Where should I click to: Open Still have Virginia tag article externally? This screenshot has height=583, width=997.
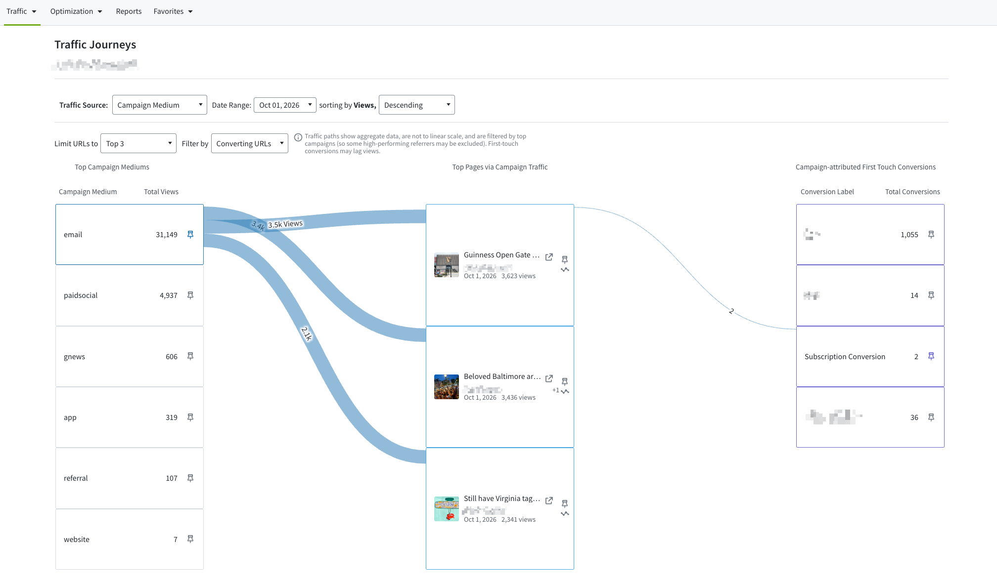[x=549, y=500]
